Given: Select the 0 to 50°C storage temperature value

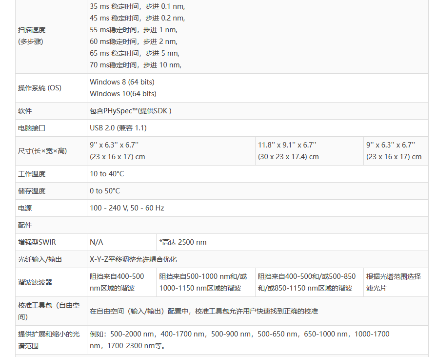Looking at the screenshot, I should [104, 191].
